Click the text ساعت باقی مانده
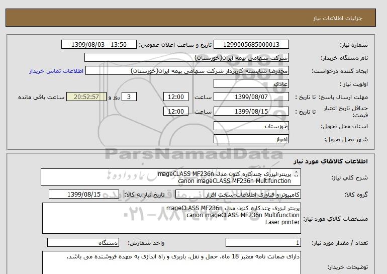The height and width of the screenshot is (274, 387). [41, 97]
